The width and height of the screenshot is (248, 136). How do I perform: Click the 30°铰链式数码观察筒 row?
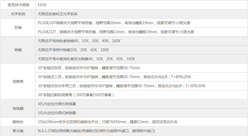pos(76,95)
